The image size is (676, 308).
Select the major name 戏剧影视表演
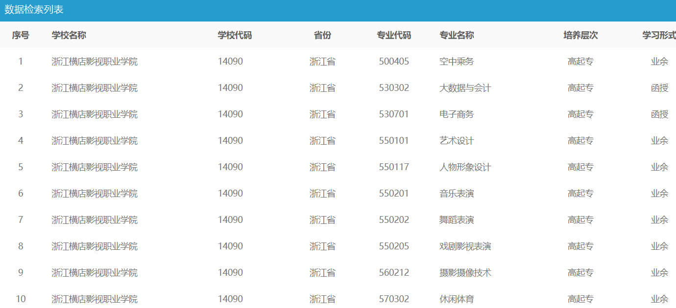click(465, 246)
